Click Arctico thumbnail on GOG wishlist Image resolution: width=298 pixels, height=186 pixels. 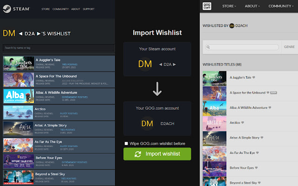tap(214, 124)
